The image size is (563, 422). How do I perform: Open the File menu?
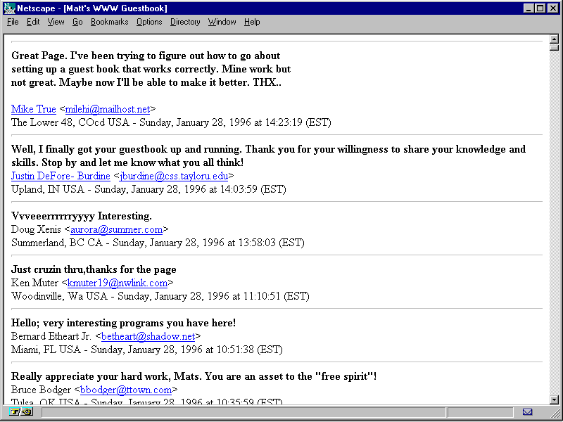point(13,22)
